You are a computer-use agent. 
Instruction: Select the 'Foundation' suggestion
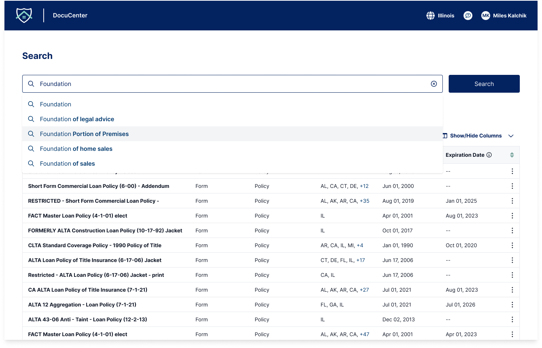coord(232,104)
